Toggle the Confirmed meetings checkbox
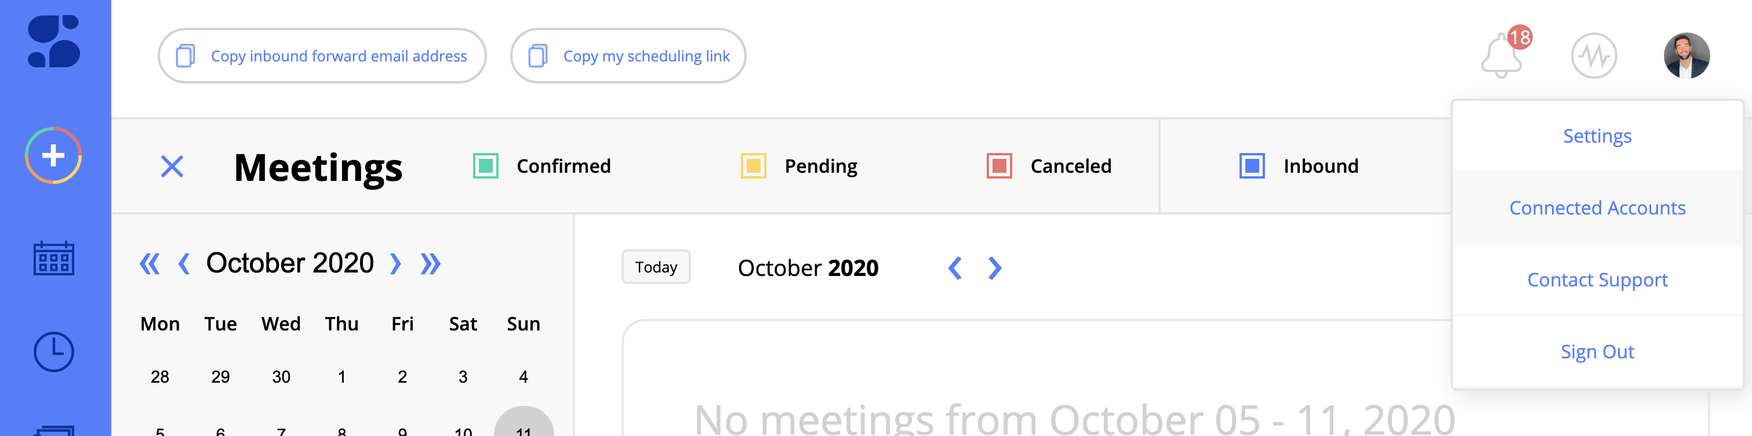This screenshot has width=1752, height=436. [486, 166]
